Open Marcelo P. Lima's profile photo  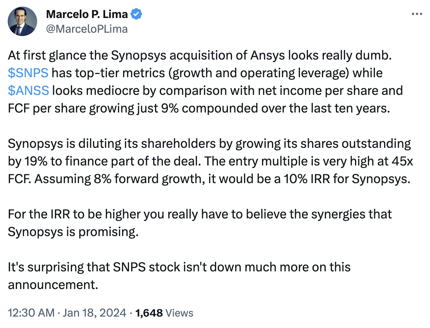22,21
